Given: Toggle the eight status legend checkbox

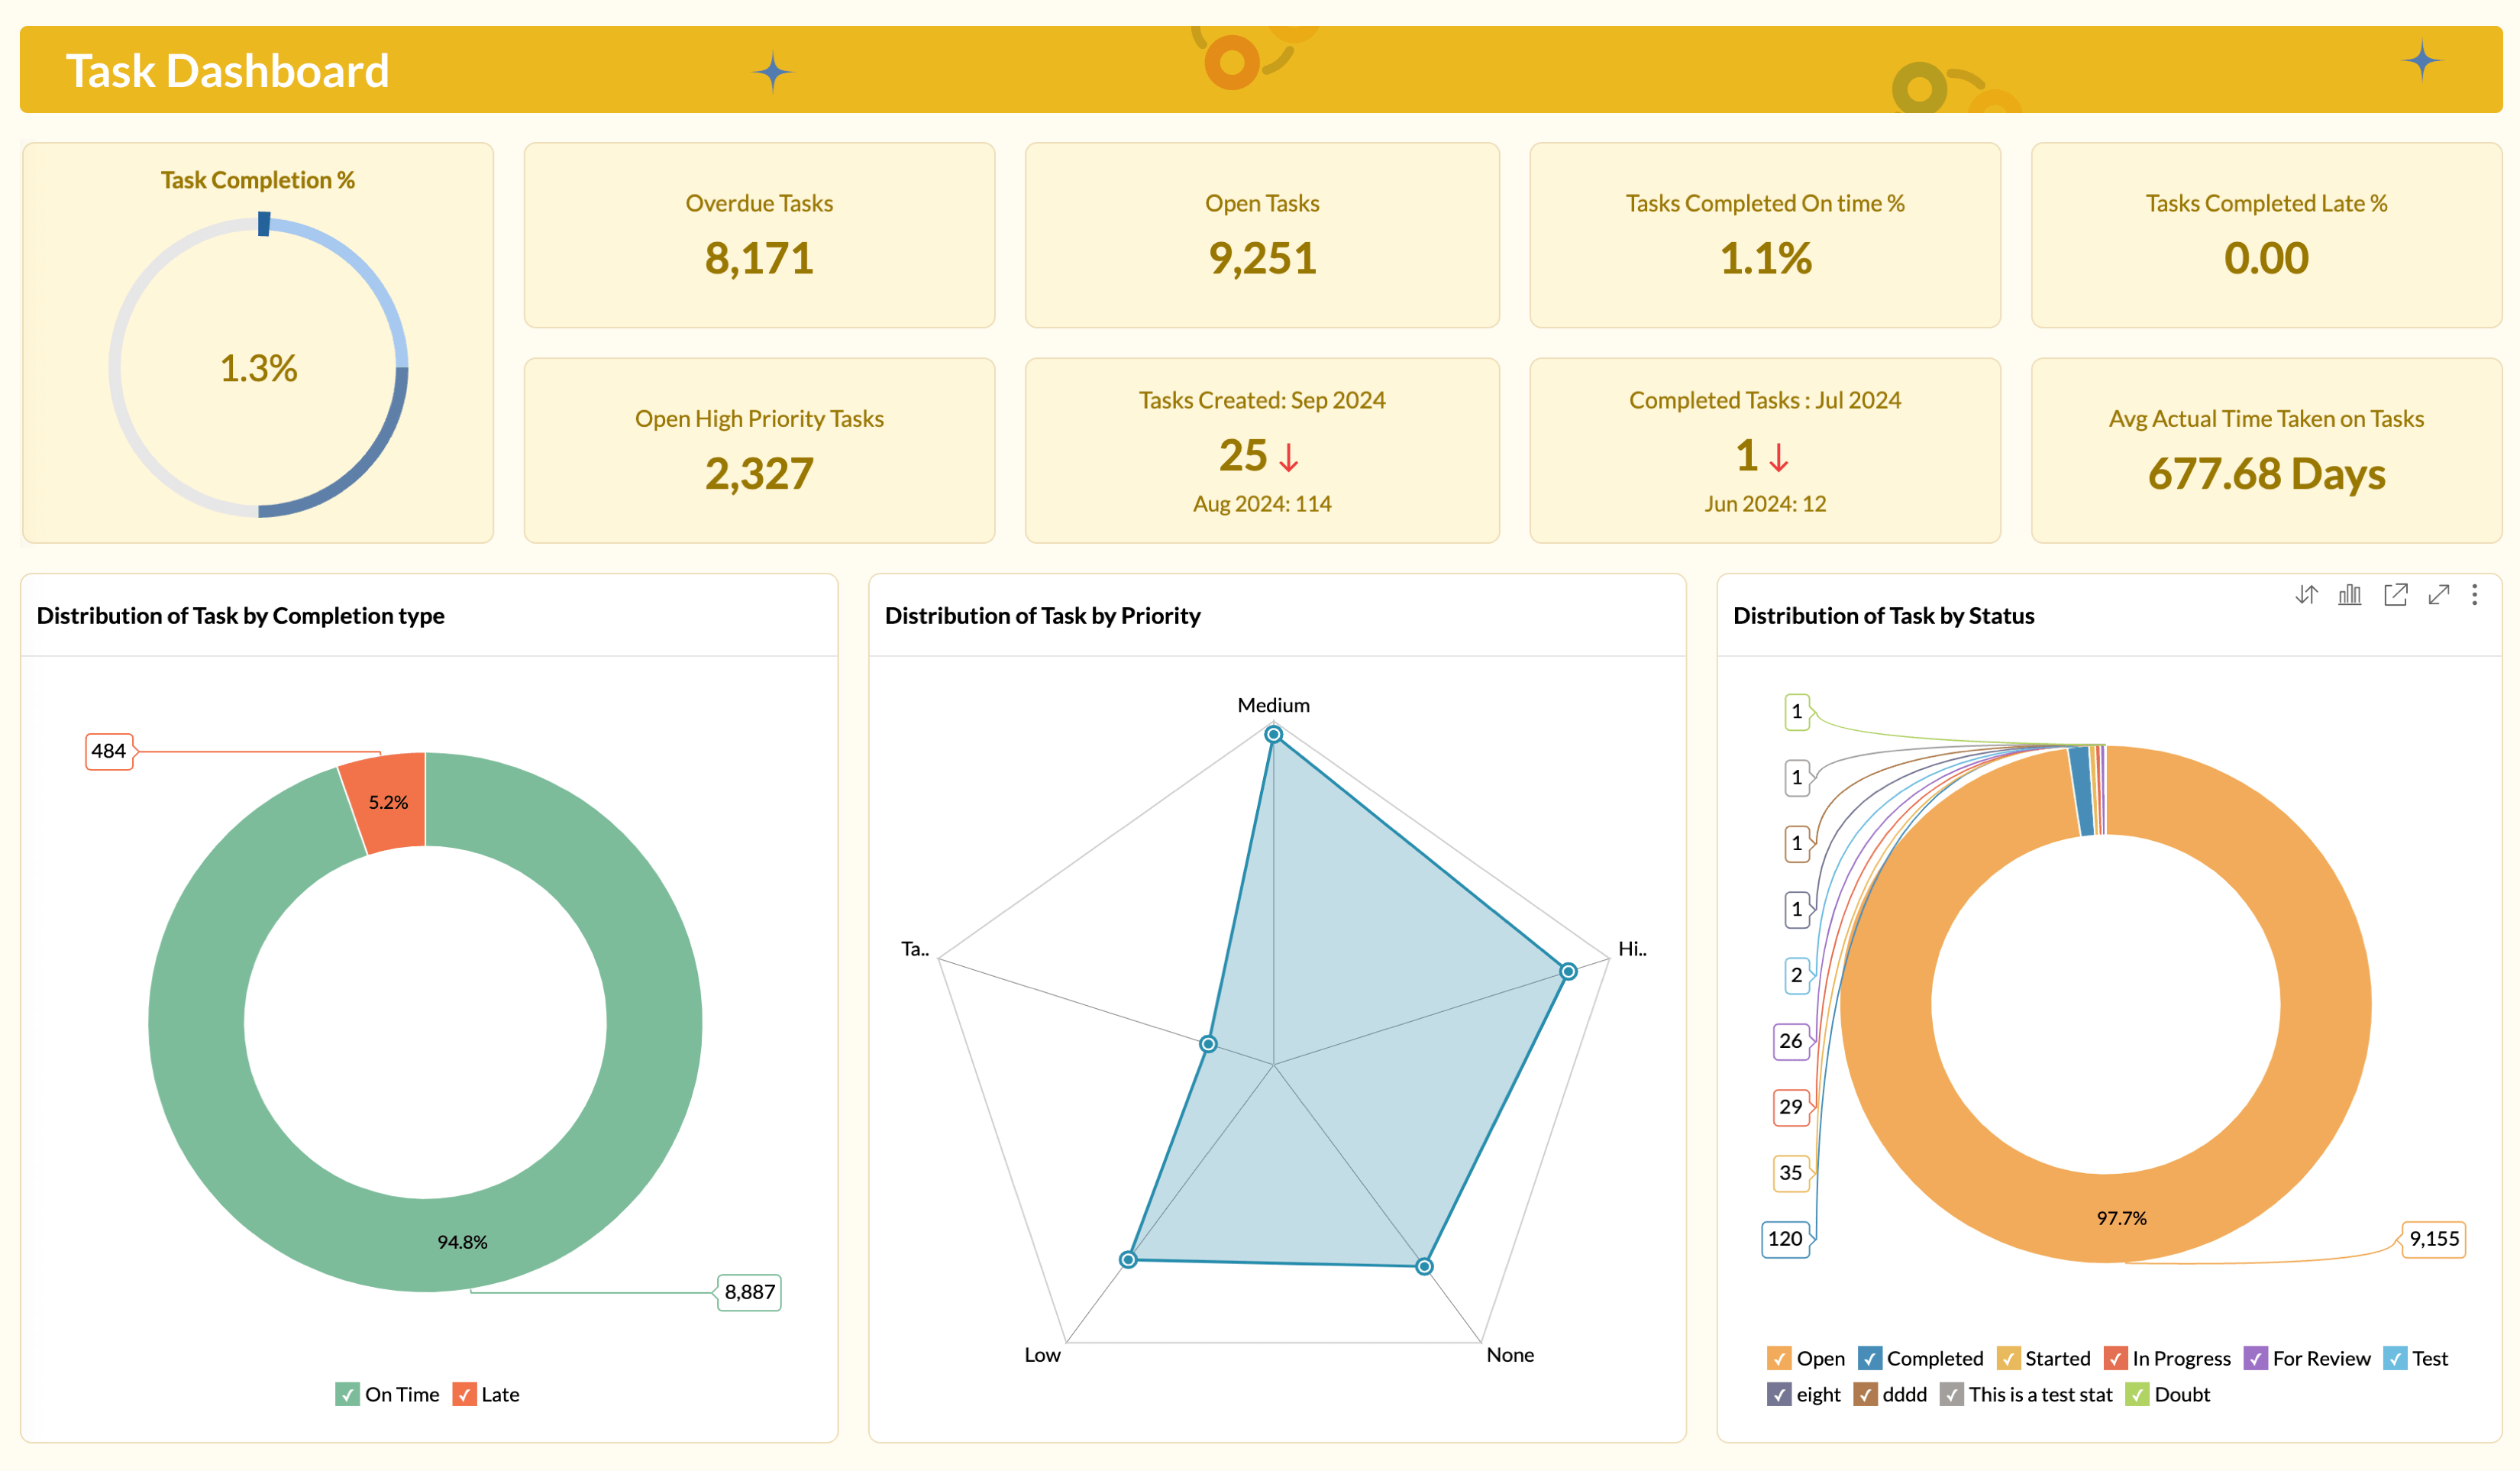Looking at the screenshot, I should pyautogui.click(x=1779, y=1394).
